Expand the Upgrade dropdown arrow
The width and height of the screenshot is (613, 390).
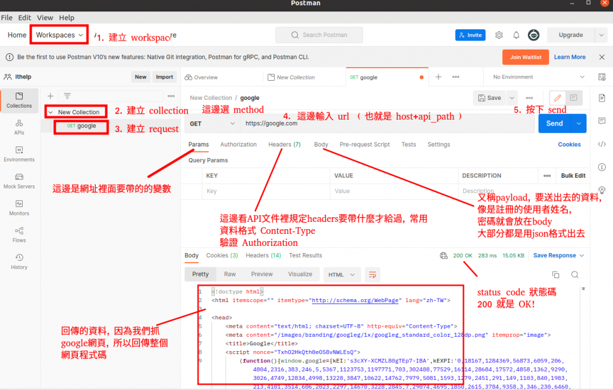601,35
